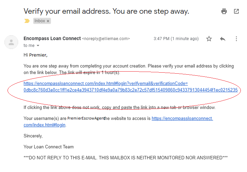The width and height of the screenshot is (247, 172).
Task: Click the sender name Encompass Loan Connect
Action: [x=52, y=38]
